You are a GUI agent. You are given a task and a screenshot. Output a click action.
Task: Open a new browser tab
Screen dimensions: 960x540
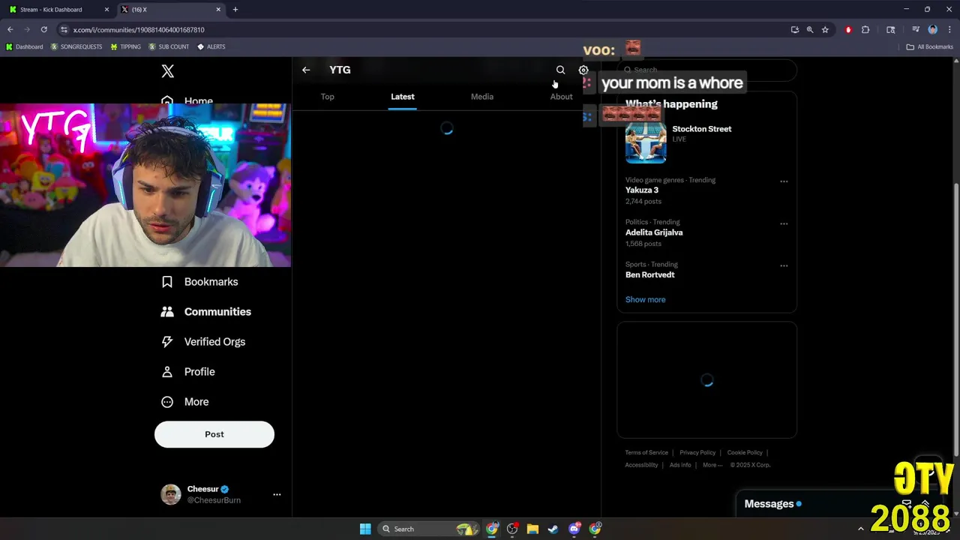pyautogui.click(x=235, y=10)
